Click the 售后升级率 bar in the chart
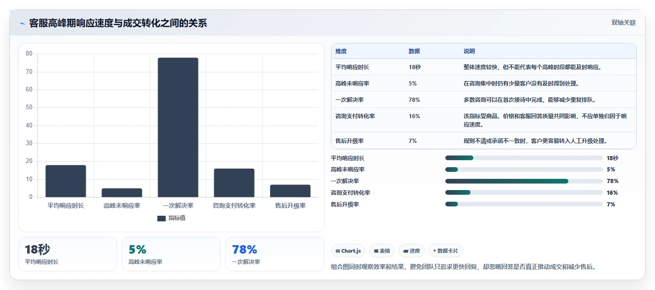Screen dimensions: 655x290 [x=290, y=191]
